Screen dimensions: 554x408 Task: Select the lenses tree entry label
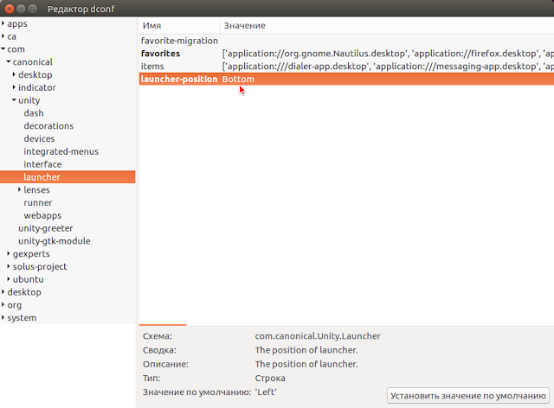point(36,190)
